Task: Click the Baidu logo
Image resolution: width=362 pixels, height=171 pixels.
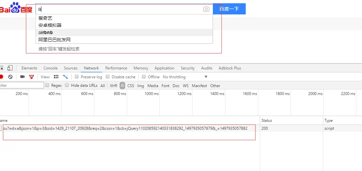Action: click(x=16, y=8)
